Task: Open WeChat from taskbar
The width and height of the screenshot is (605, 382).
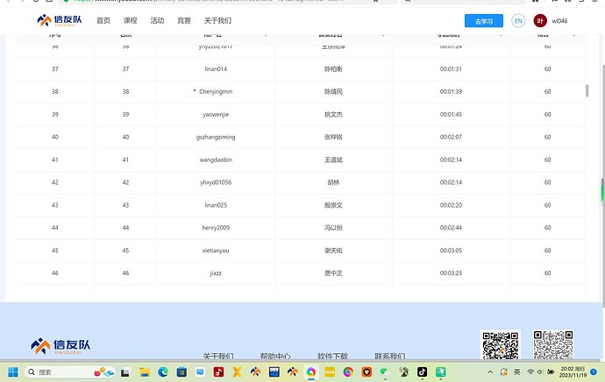Action: click(x=385, y=372)
